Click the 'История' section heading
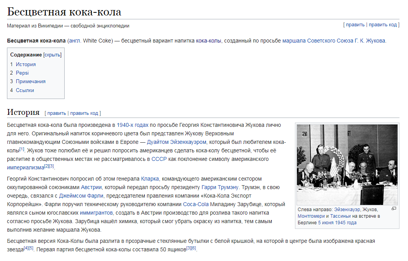This screenshot has width=408, height=261. (23, 112)
